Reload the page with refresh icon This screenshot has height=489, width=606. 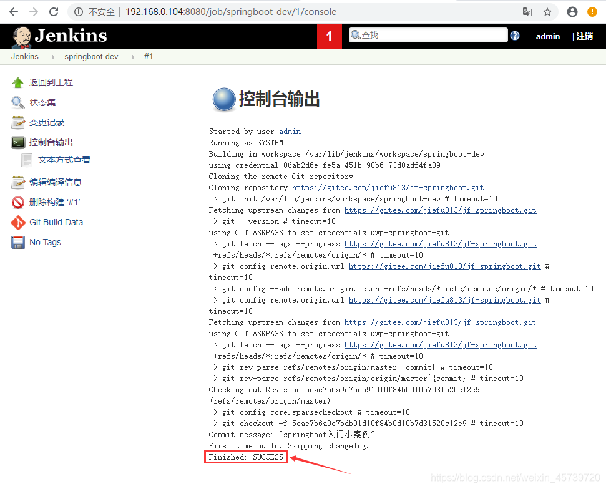54,12
